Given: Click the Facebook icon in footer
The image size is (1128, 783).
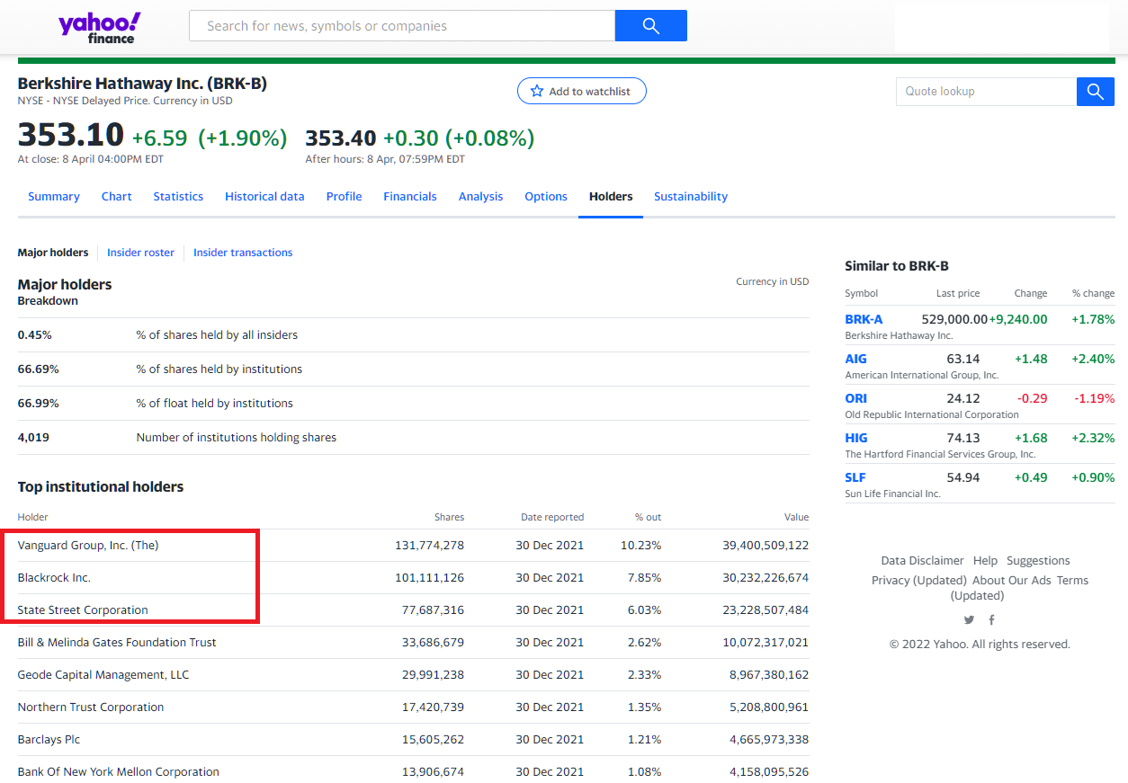Looking at the screenshot, I should pyautogui.click(x=991, y=620).
